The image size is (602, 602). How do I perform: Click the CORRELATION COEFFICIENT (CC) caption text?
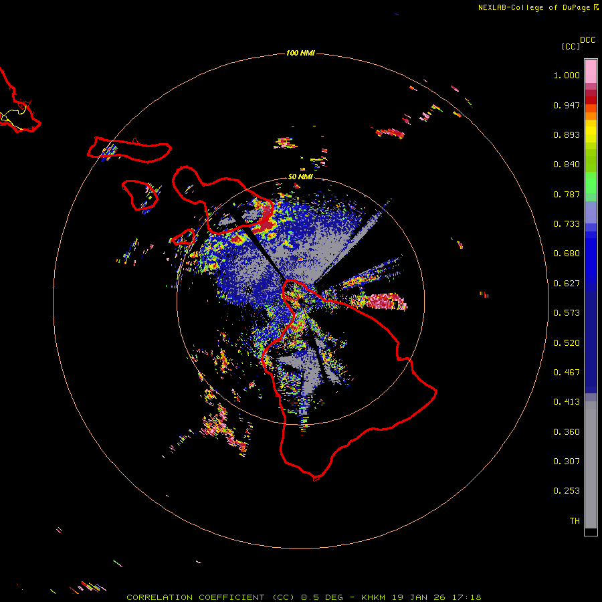[x=211, y=597]
